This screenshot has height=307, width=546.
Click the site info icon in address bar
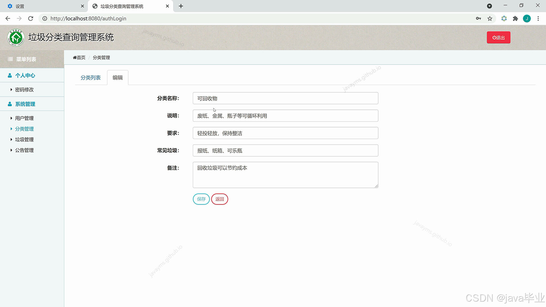tap(45, 18)
